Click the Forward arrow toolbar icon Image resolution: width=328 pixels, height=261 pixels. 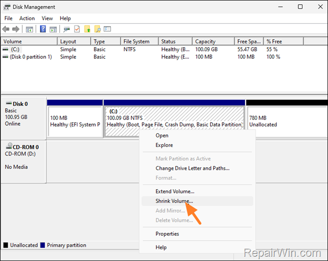16,29
